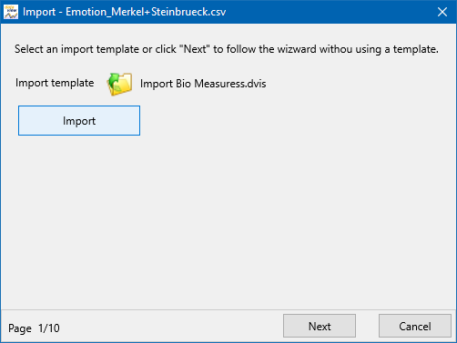
Task: Select the Import Bio Measuress.dvis template name
Action: click(203, 84)
